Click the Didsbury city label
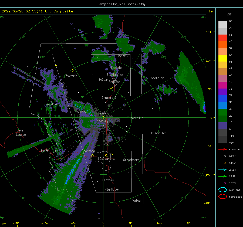 tap(102, 121)
